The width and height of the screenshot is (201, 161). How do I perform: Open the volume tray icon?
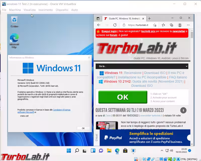click(x=171, y=150)
